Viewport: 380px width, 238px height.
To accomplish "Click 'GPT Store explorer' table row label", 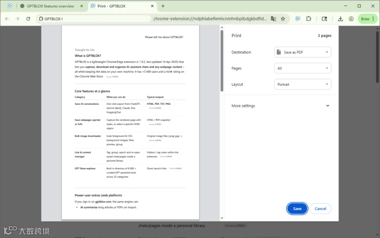I will pyautogui.click(x=85, y=168).
